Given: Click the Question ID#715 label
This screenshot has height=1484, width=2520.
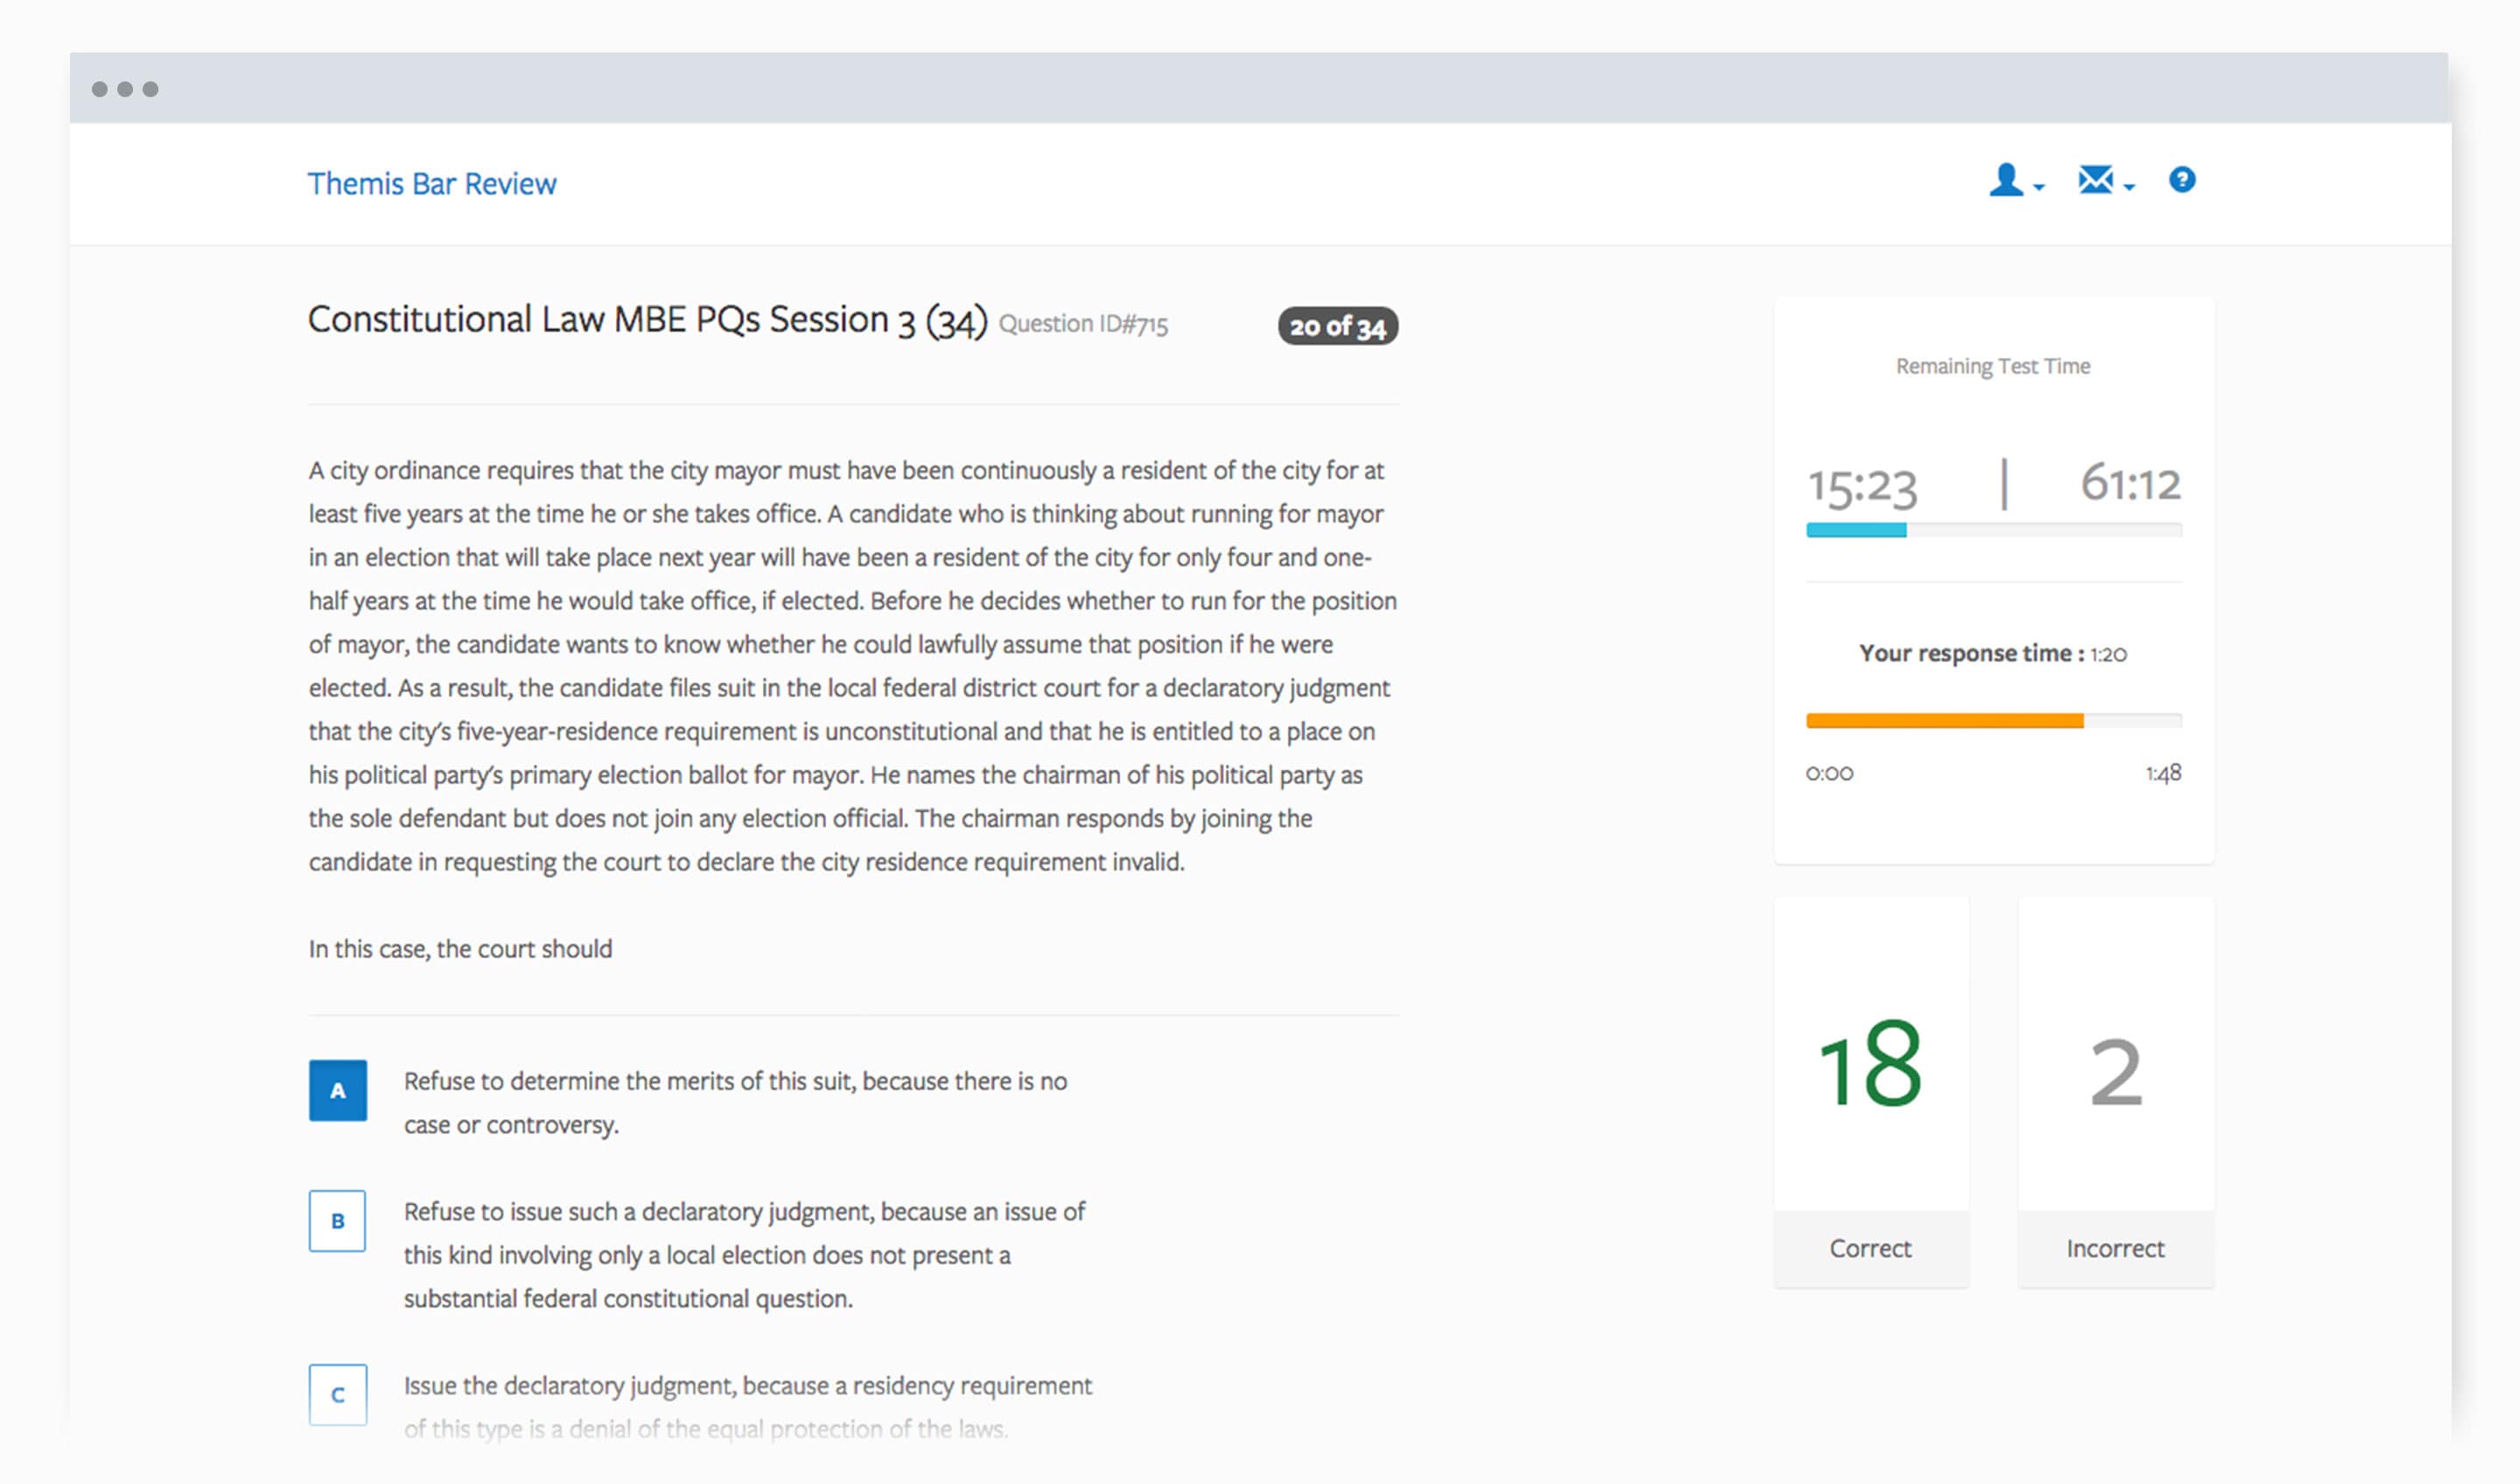Looking at the screenshot, I should coord(1083,324).
